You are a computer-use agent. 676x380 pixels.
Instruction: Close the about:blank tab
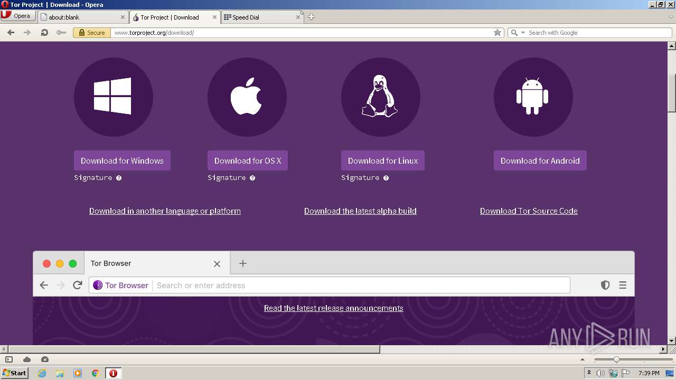pos(123,17)
